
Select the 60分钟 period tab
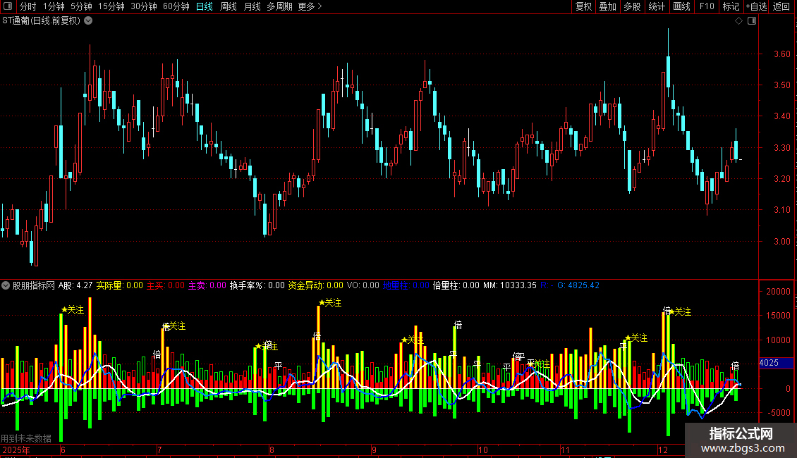coord(176,6)
